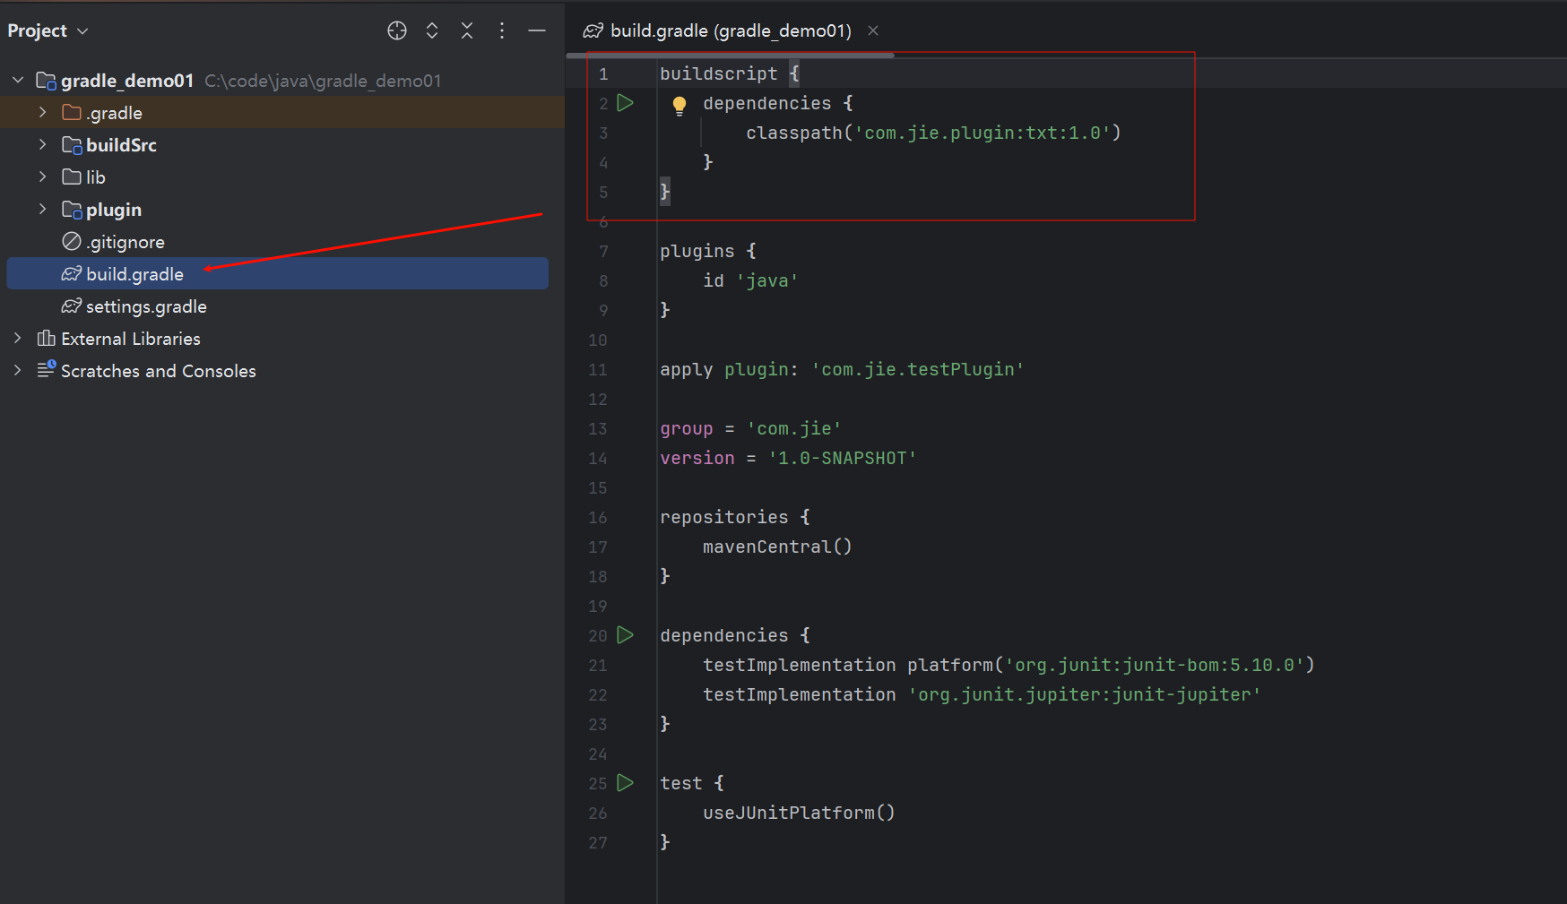
Task: Click 'org.junit.jupiter:junit-jupiter' string
Action: [x=1085, y=694]
